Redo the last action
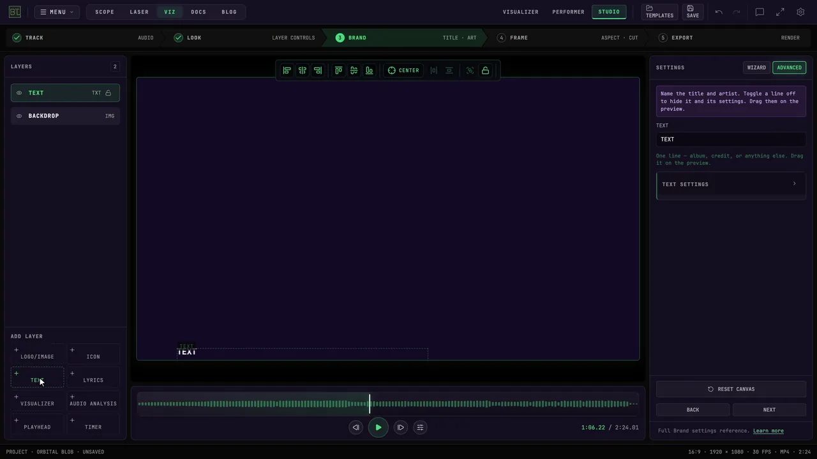 click(737, 11)
